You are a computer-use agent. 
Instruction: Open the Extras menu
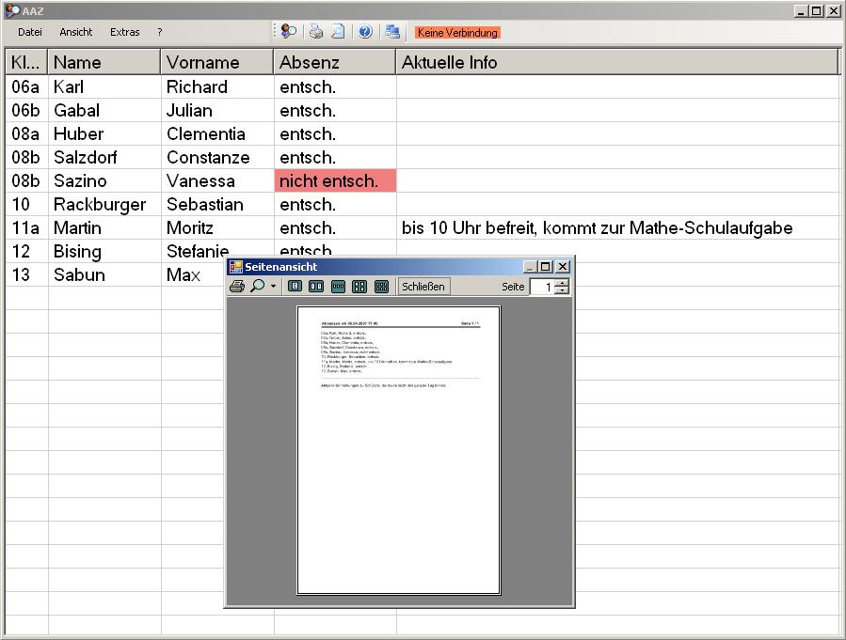[x=125, y=32]
